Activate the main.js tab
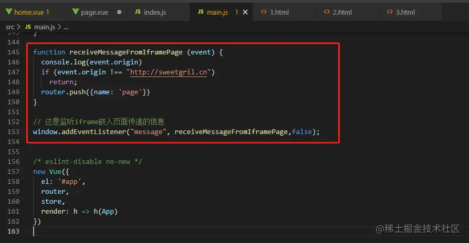 (217, 12)
